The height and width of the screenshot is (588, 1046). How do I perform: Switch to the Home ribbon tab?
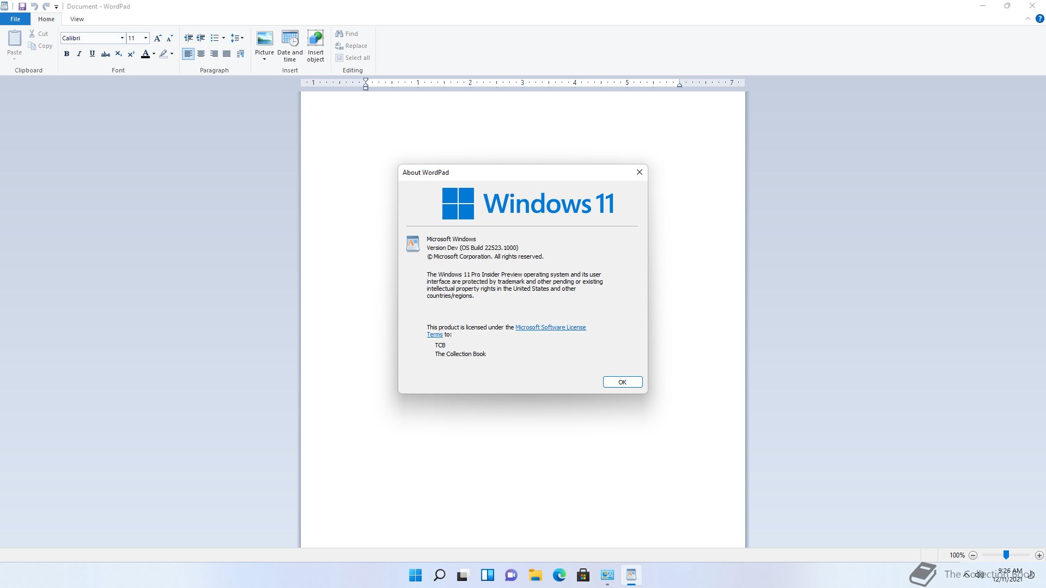pos(46,19)
